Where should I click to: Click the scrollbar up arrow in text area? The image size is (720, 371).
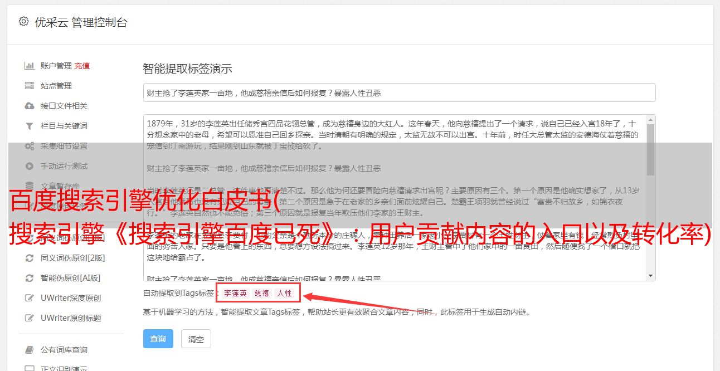point(650,120)
